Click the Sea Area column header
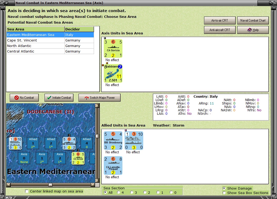 (36, 29)
